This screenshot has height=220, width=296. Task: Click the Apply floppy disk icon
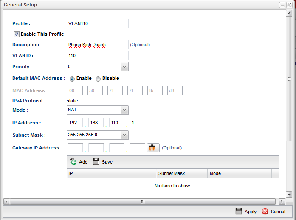tap(239, 212)
